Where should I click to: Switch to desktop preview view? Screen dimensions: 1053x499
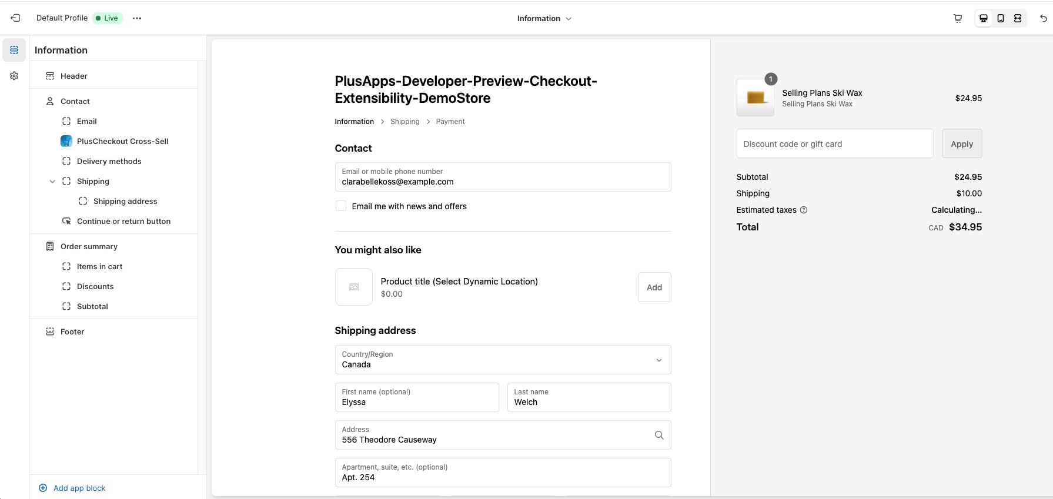[983, 18]
